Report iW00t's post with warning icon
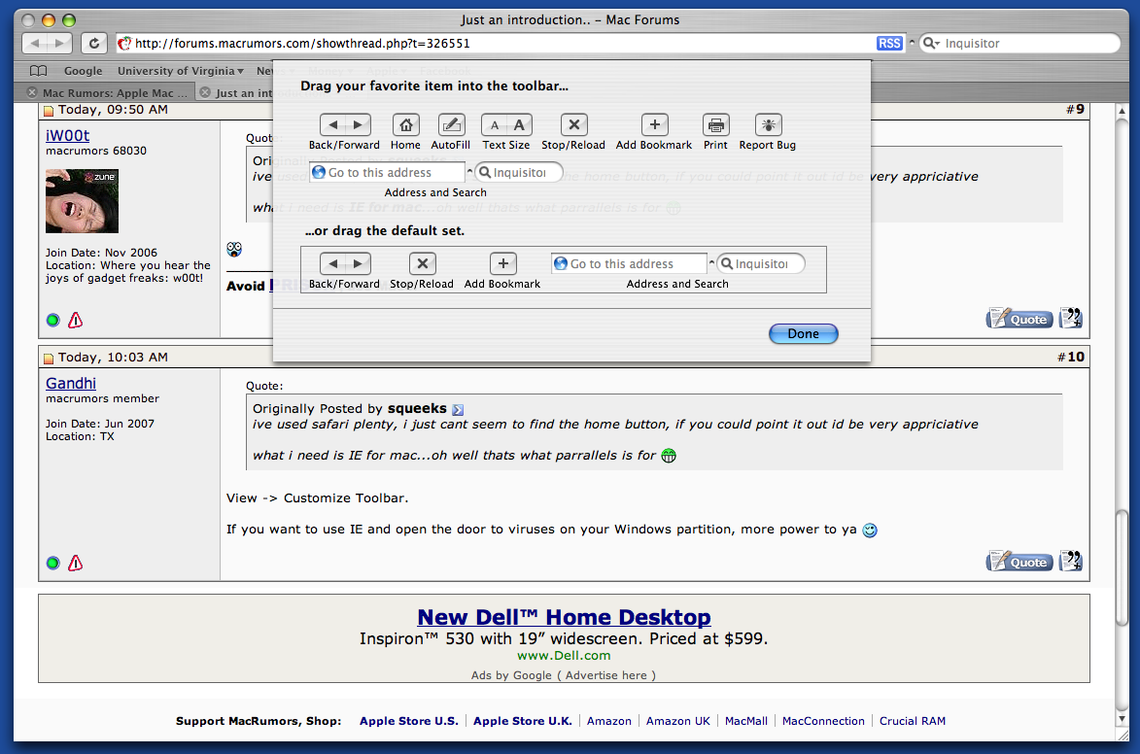Viewport: 1140px width, 754px height. (x=76, y=320)
